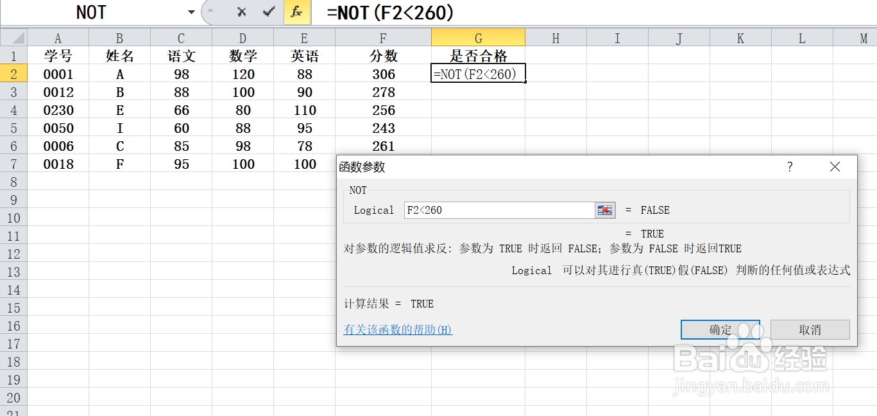This screenshot has height=416, width=877.
Task: Cancel the formula entry with X icon
Action: (x=241, y=12)
